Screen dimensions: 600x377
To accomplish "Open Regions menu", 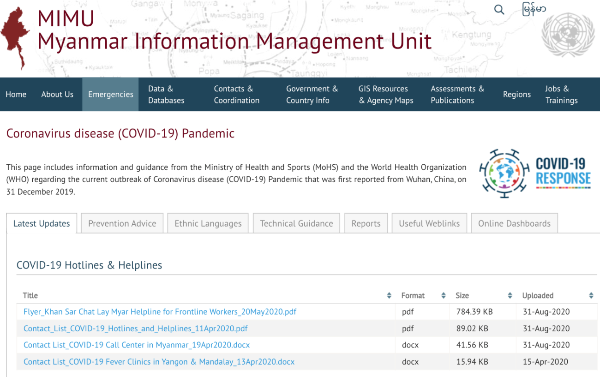I will click(517, 94).
